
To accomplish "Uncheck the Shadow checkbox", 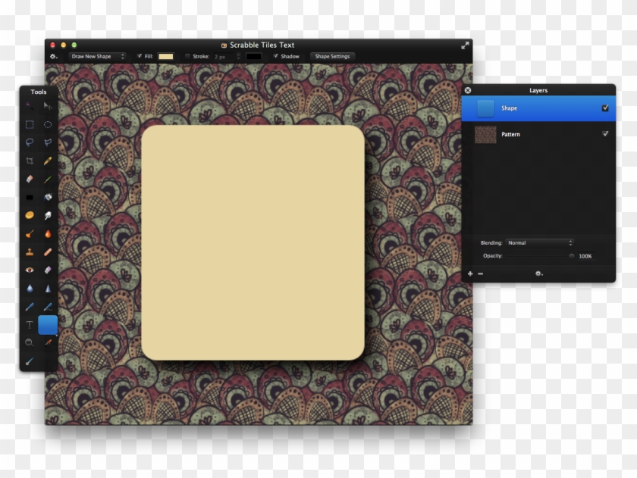I will (x=276, y=56).
